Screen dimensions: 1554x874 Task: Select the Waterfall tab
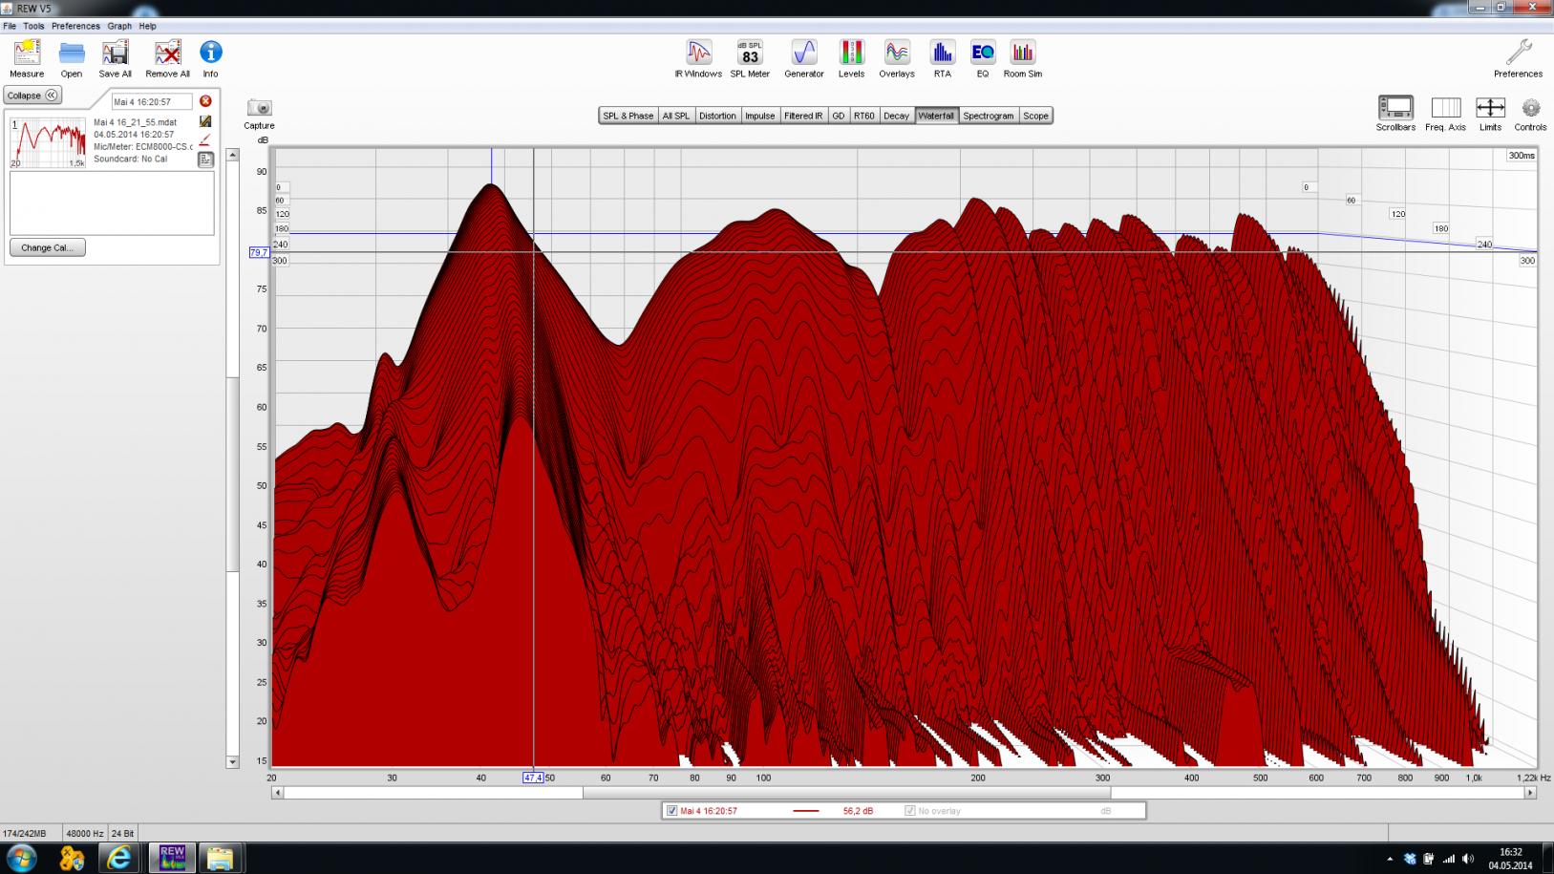point(936,116)
